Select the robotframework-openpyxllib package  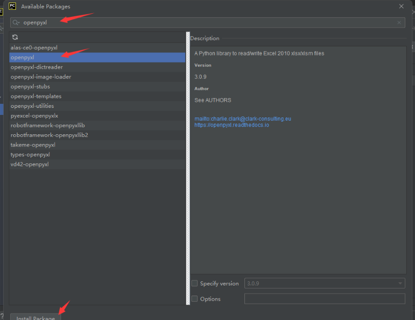coord(97,125)
